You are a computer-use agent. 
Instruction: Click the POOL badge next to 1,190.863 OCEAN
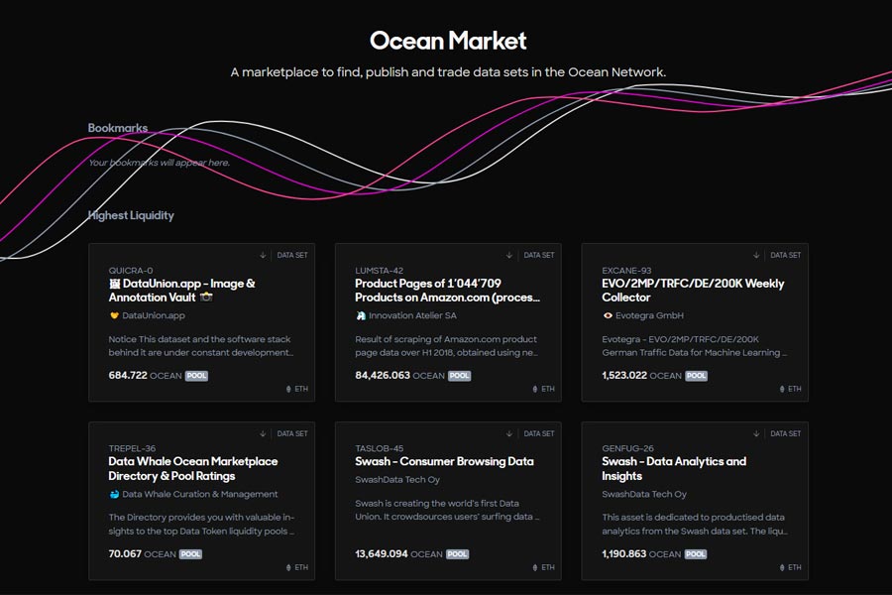[697, 554]
